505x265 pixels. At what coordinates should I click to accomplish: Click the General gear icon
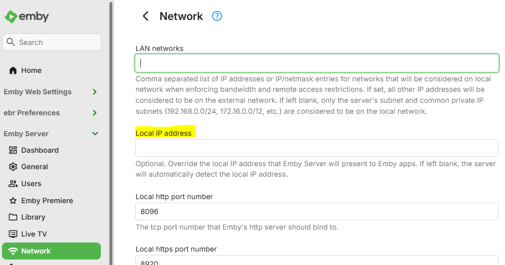coord(13,167)
